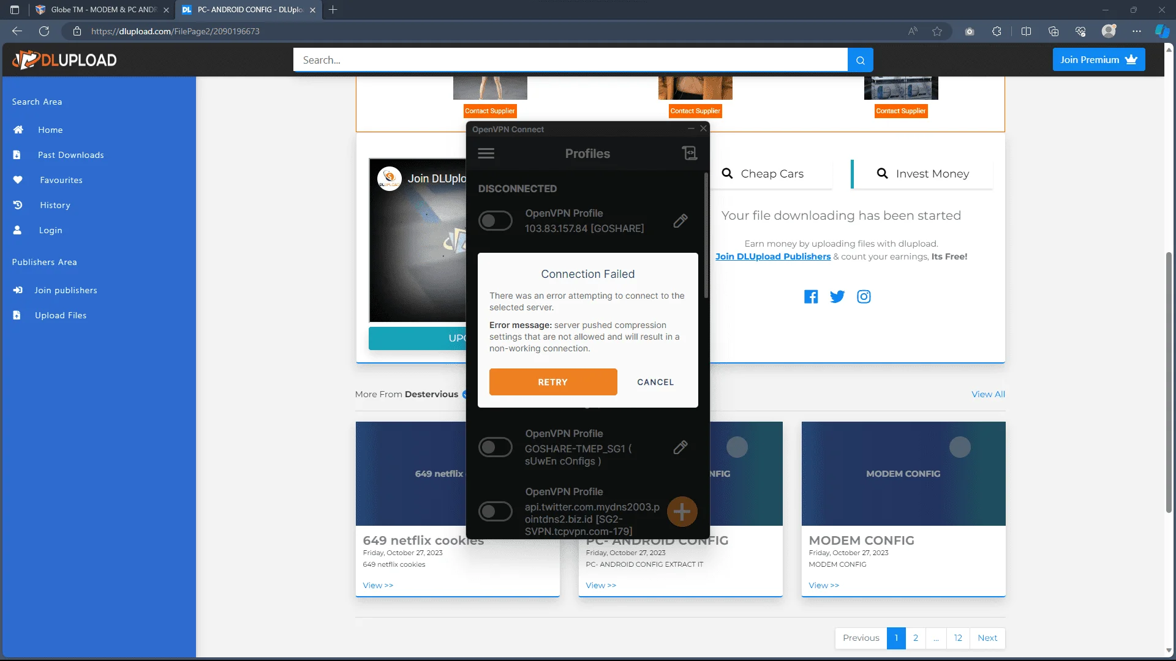This screenshot has width=1176, height=661.
Task: Edit the 103.83.157.84 [GOSHARE] profile
Action: 680,221
